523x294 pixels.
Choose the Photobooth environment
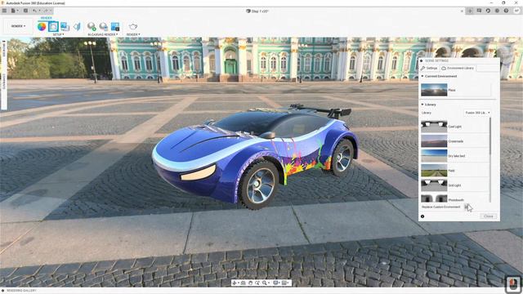click(455, 199)
